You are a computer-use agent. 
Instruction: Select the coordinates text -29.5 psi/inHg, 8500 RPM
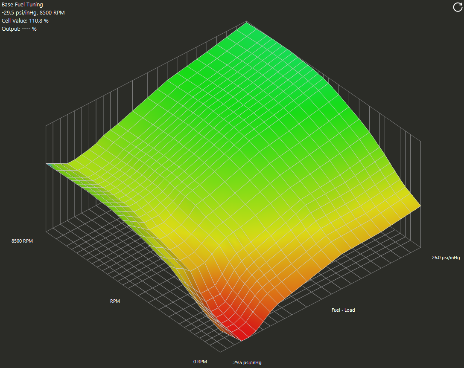click(33, 12)
